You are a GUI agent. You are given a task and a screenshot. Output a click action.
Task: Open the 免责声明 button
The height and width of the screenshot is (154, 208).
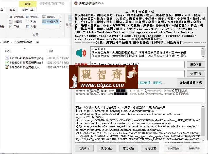point(84,148)
